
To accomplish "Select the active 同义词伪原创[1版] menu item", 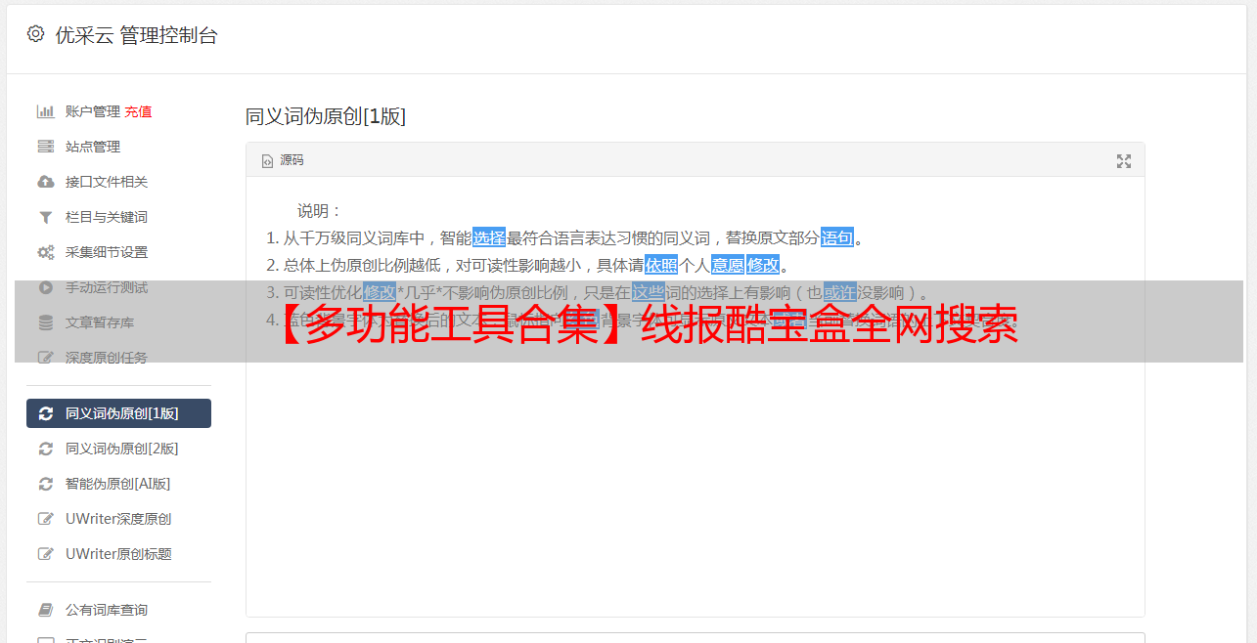I will pyautogui.click(x=118, y=413).
